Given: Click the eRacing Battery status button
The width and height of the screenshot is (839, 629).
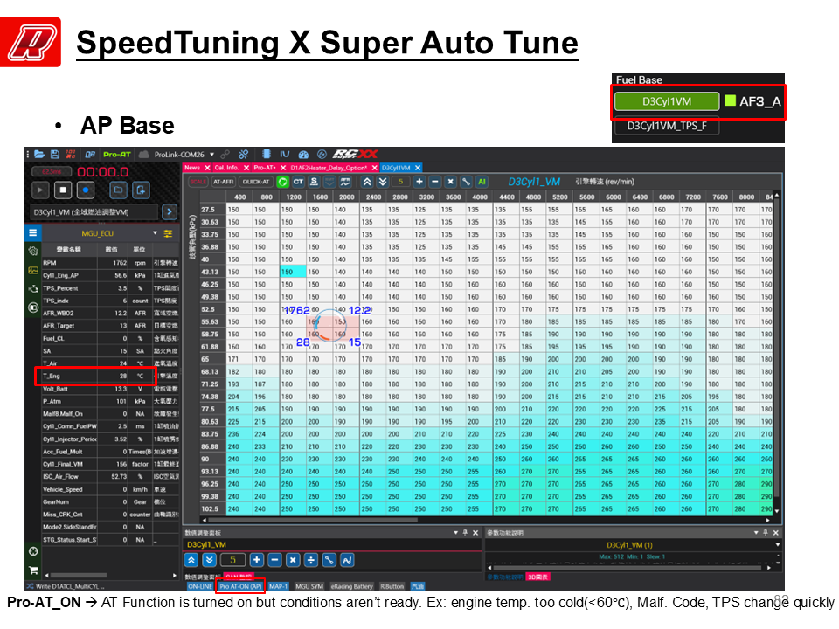Looking at the screenshot, I should pos(351,586).
